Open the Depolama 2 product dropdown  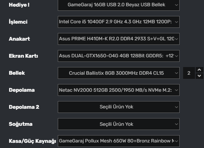click(119, 107)
